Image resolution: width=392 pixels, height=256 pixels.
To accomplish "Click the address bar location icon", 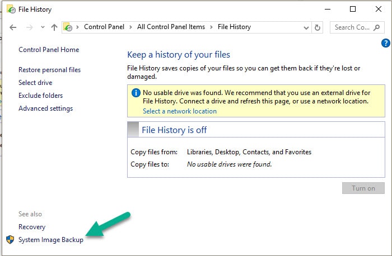I will pos(68,27).
